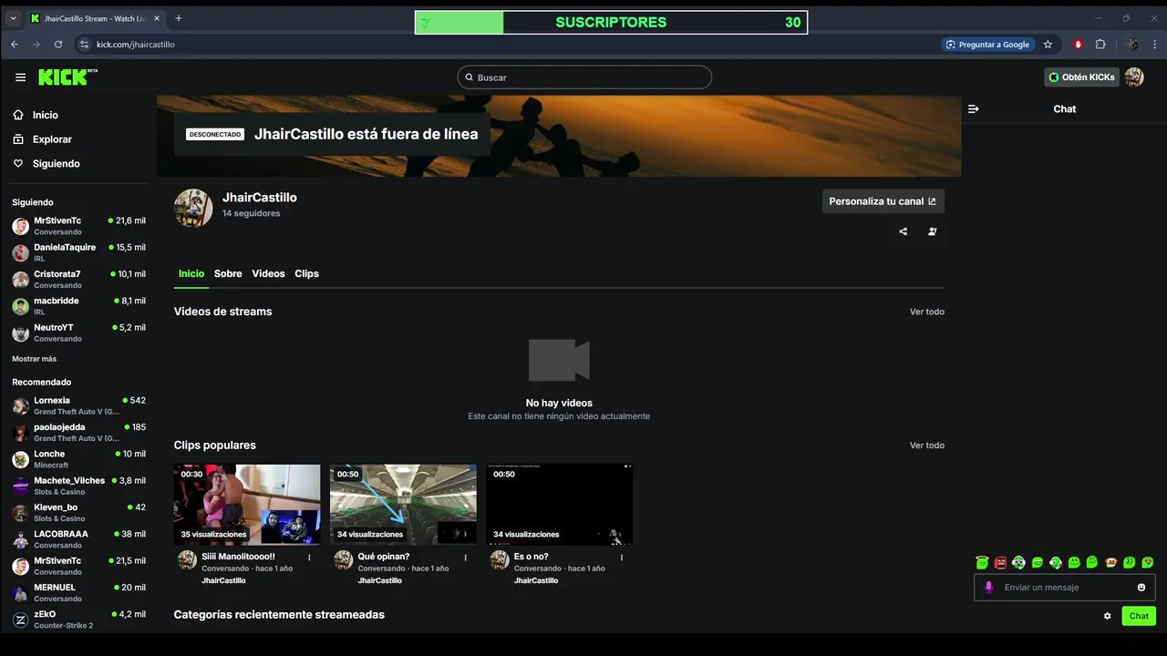Click Preguntar a Google button

point(987,44)
